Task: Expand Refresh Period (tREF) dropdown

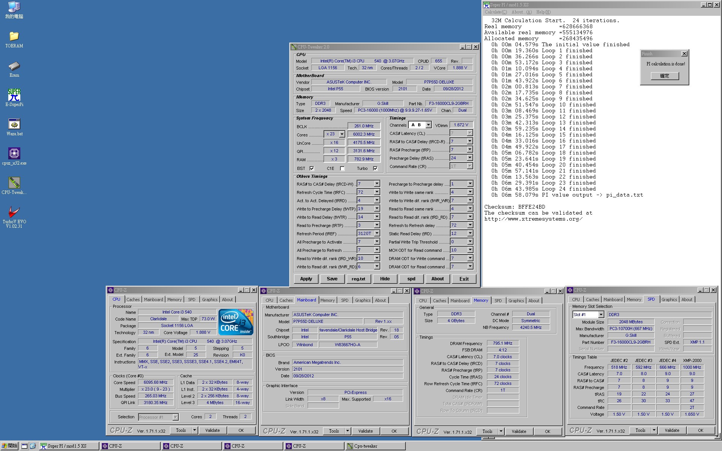Action: (x=377, y=233)
